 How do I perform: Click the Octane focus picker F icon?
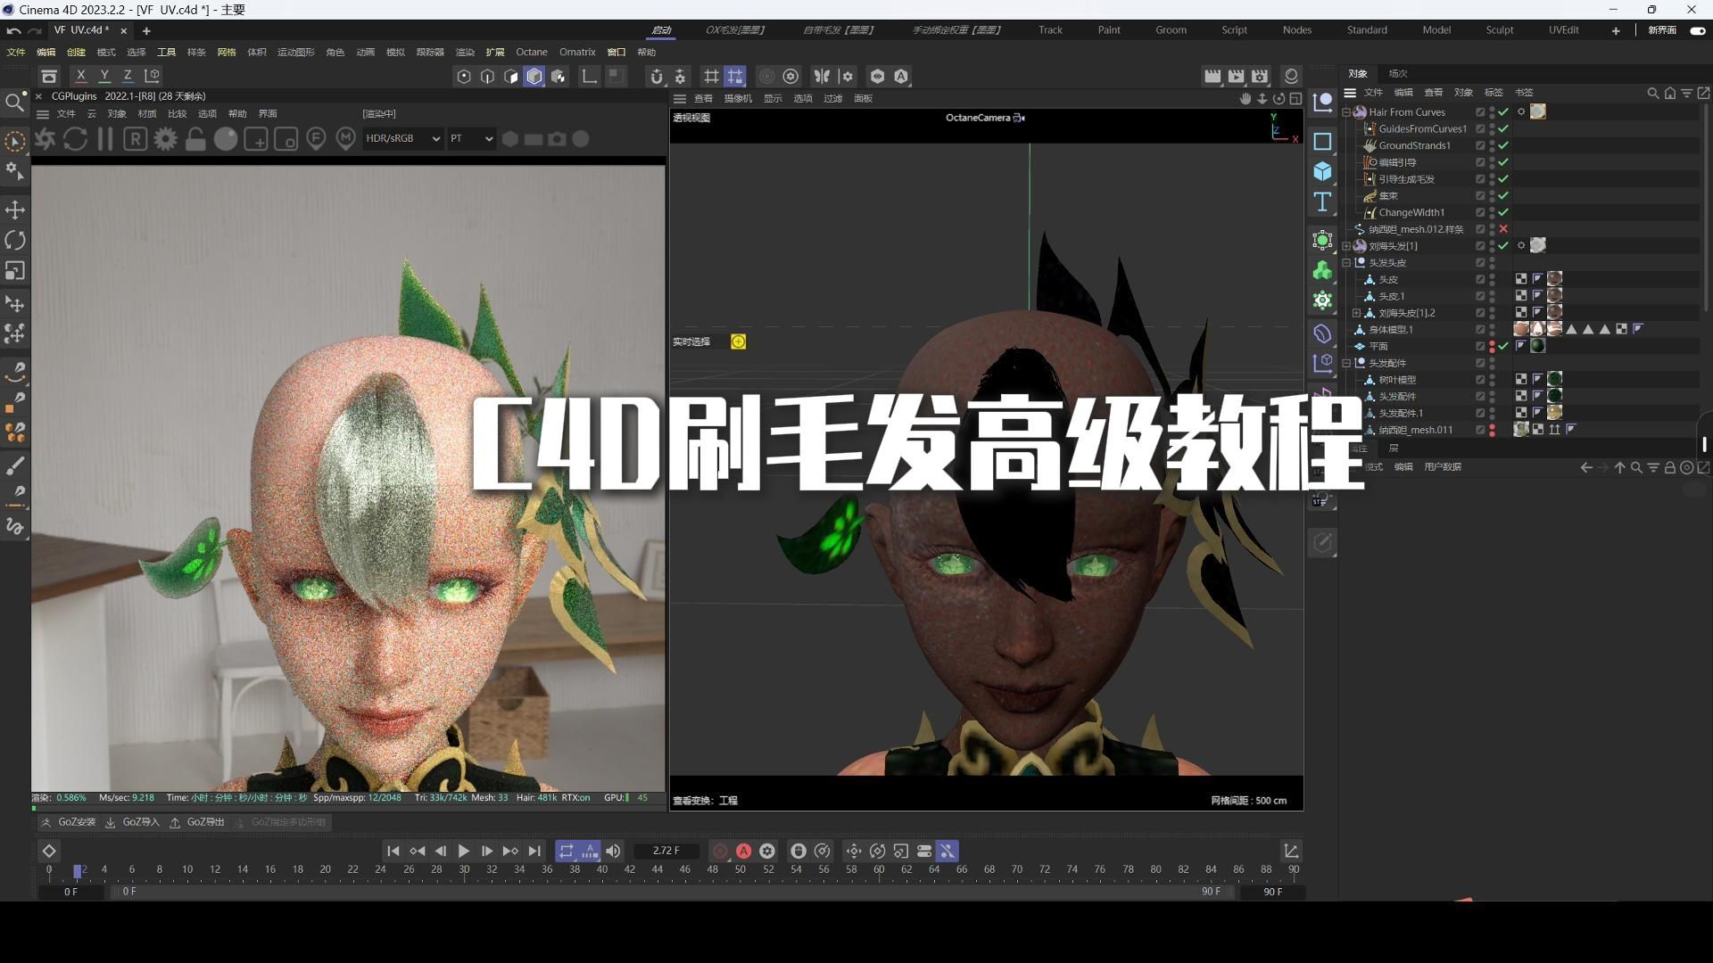[316, 139]
